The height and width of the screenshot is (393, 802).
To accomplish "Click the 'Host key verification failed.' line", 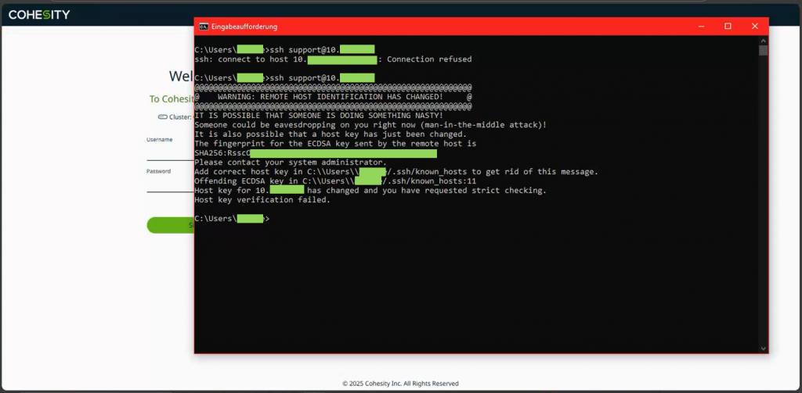I will [x=262, y=200].
